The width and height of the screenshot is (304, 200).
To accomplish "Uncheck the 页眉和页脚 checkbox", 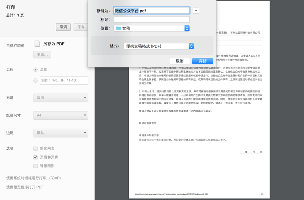I will pyautogui.click(x=35, y=157).
